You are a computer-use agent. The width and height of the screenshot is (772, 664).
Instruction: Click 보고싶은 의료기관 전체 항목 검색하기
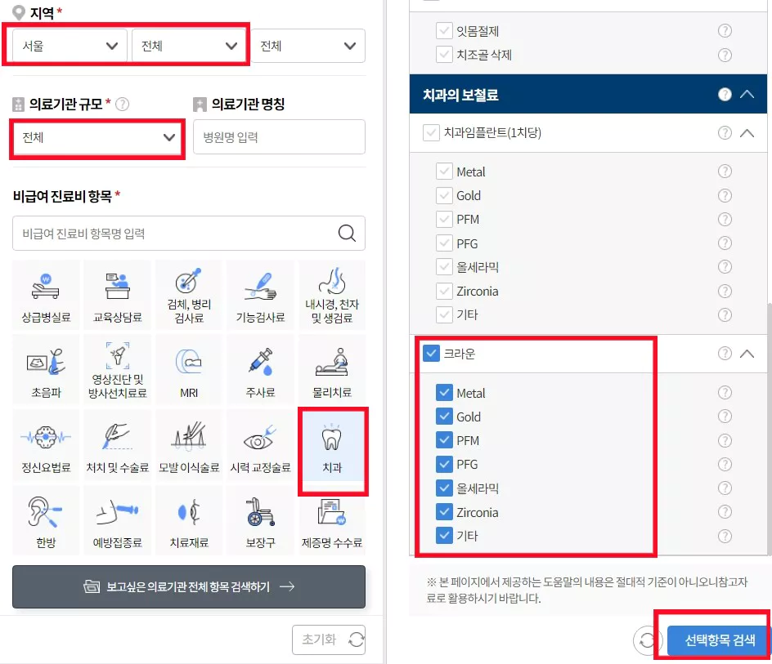(x=189, y=586)
